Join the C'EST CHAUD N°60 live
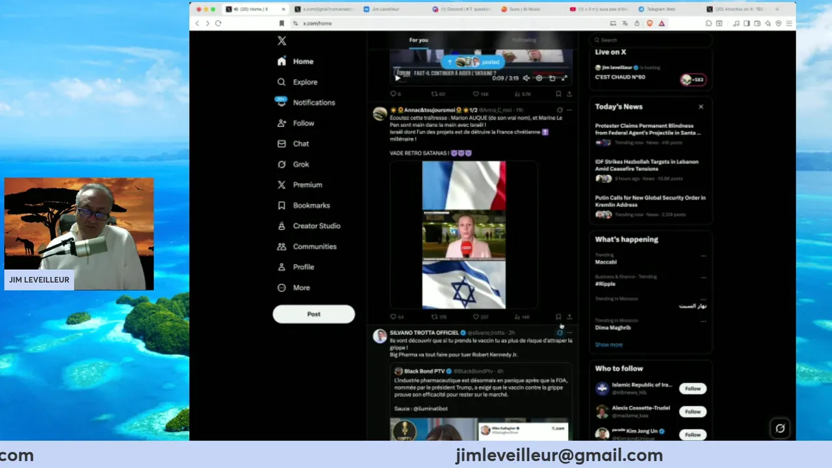Screen dimensions: 832x468 (650, 71)
